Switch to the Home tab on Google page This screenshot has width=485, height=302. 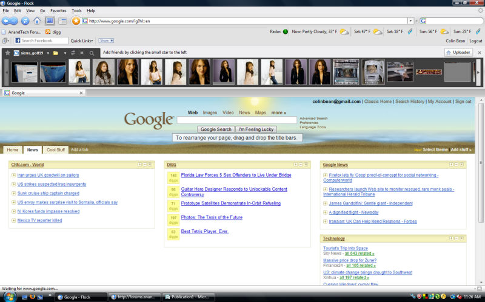13,149
